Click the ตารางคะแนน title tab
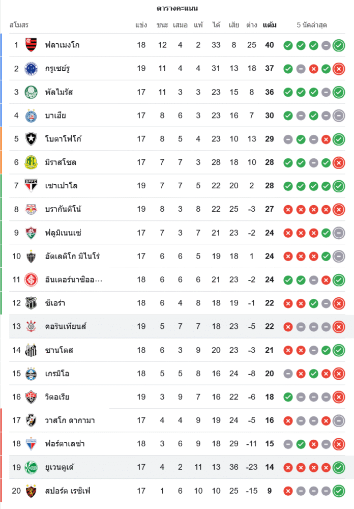 (177, 9)
